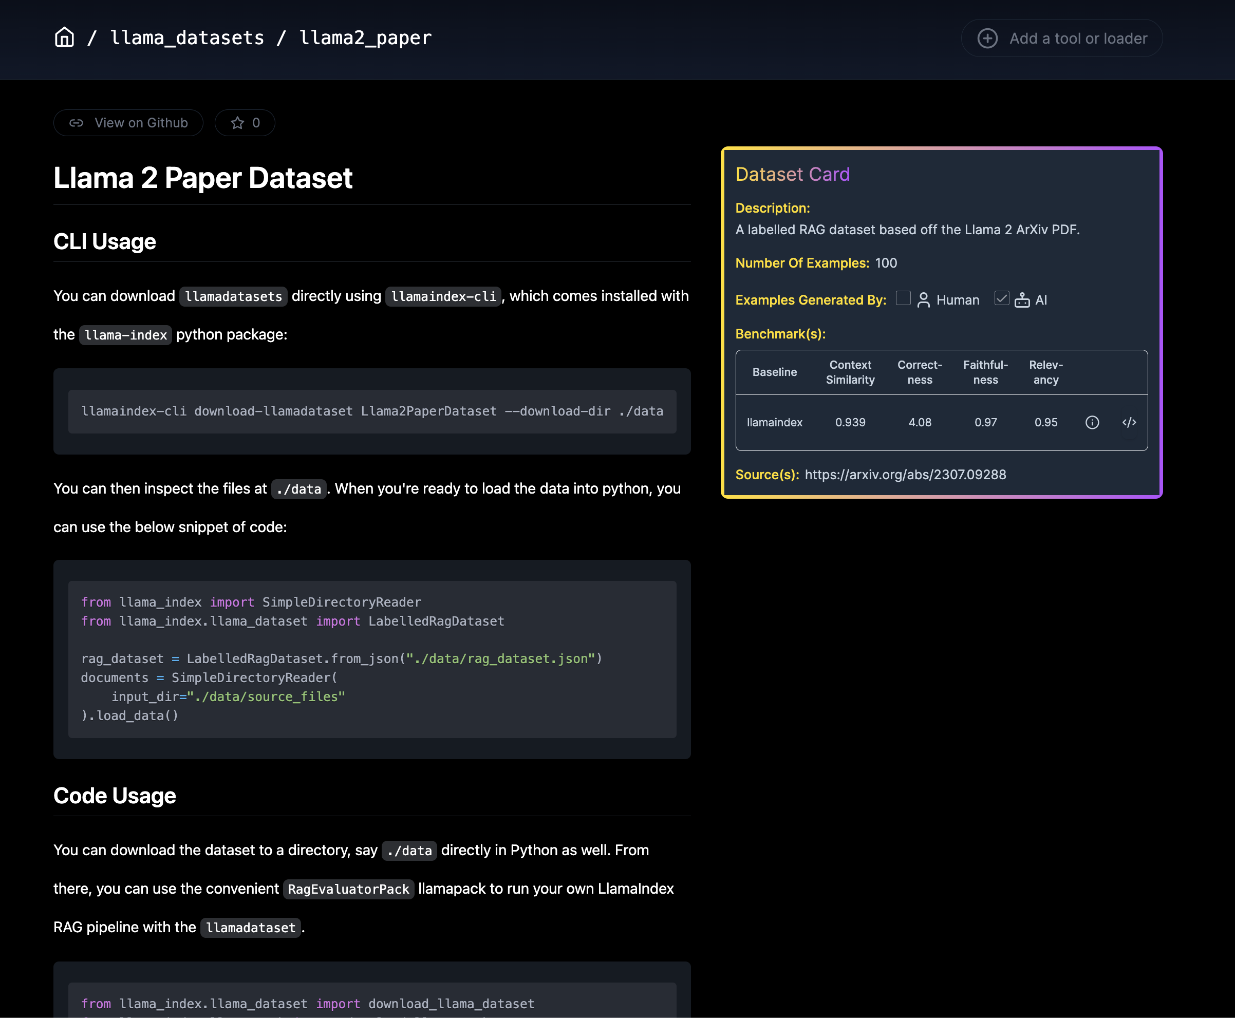Click the plus circle icon

coord(987,38)
